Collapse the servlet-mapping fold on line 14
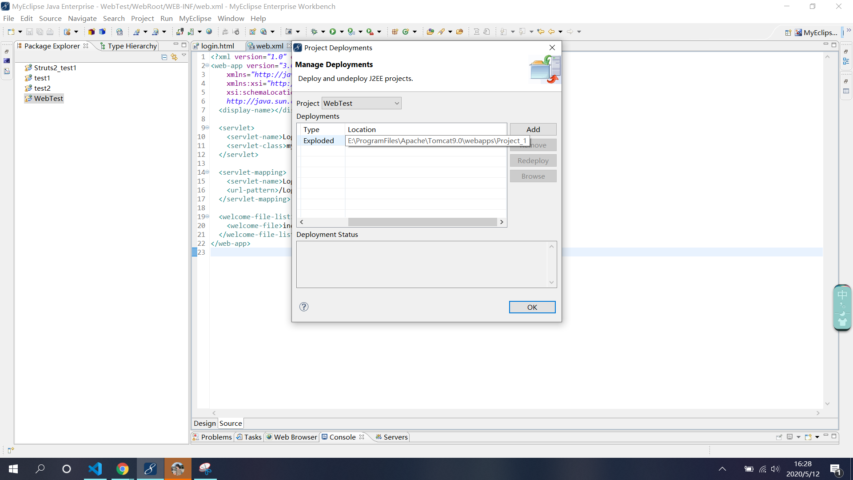This screenshot has height=480, width=853. click(x=207, y=172)
